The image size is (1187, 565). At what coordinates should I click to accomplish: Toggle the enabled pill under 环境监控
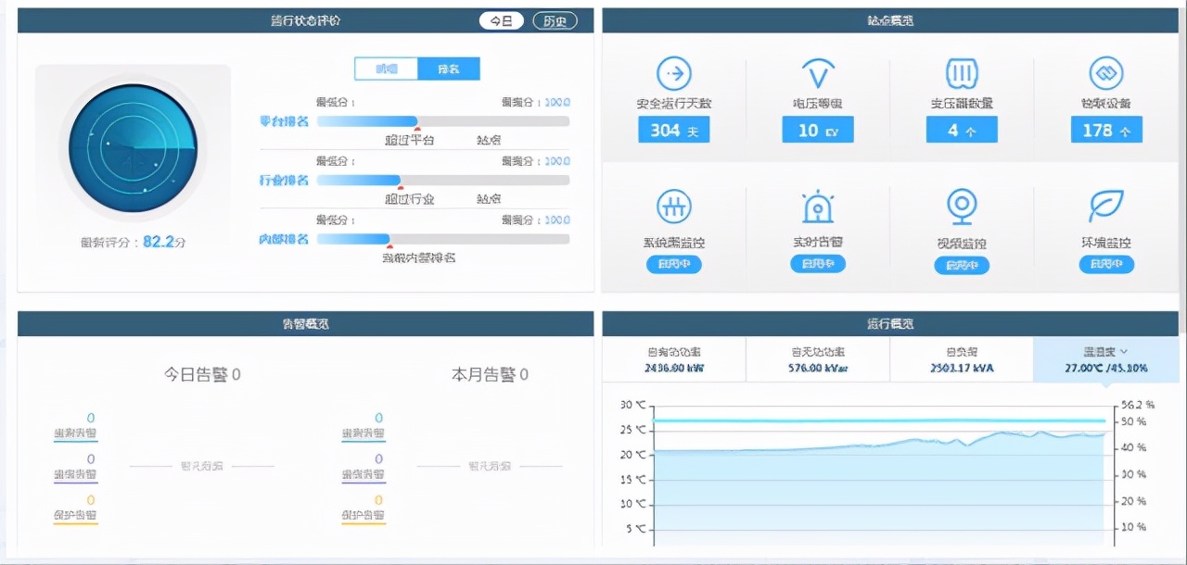pyautogui.click(x=1105, y=264)
